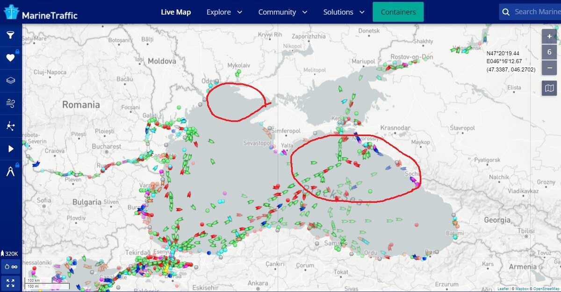Click the Sochi map label

point(412,174)
